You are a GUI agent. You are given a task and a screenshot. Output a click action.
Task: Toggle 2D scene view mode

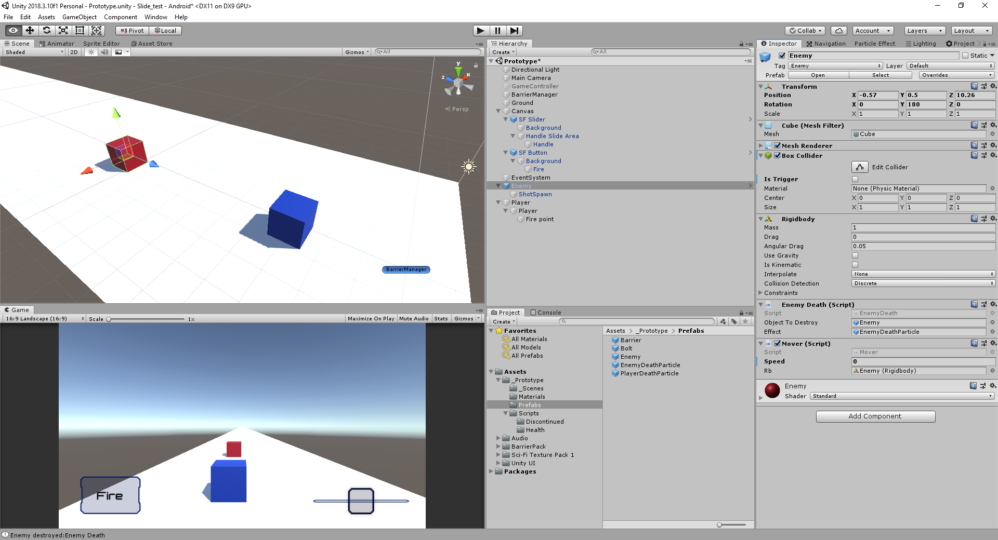pyautogui.click(x=74, y=52)
